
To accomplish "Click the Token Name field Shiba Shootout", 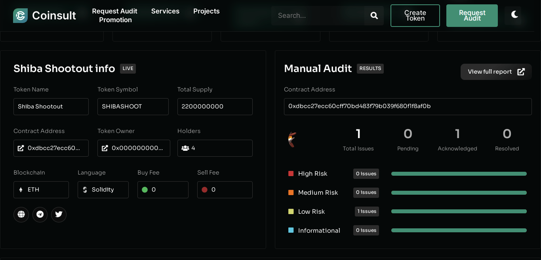I will point(51,106).
